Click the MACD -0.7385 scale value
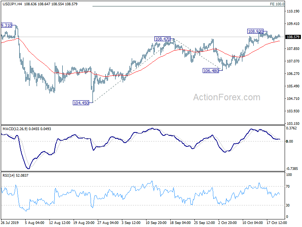This screenshot has width=302, height=227. tap(292, 168)
